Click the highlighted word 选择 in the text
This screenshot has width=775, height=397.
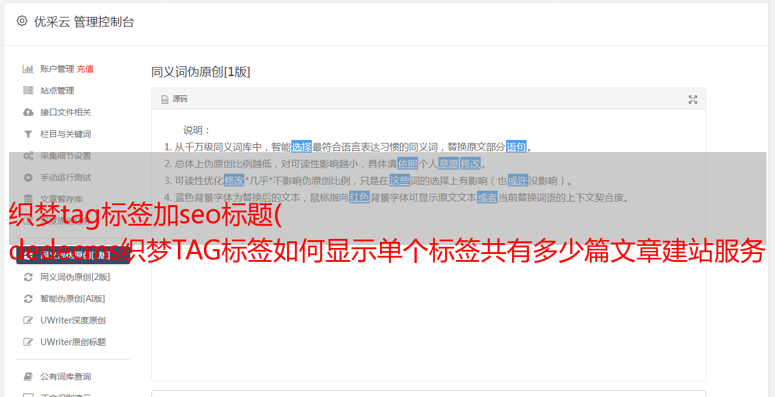point(302,147)
